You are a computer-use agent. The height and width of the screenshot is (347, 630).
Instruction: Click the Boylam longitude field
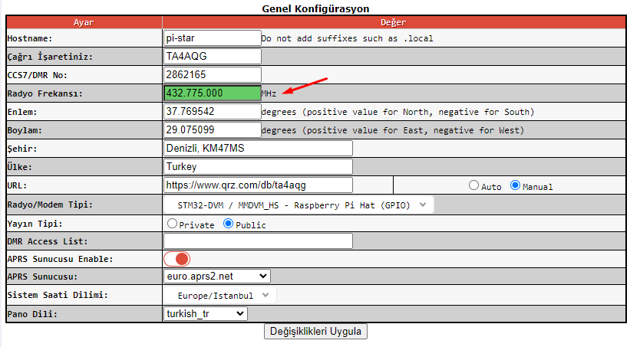(212, 129)
